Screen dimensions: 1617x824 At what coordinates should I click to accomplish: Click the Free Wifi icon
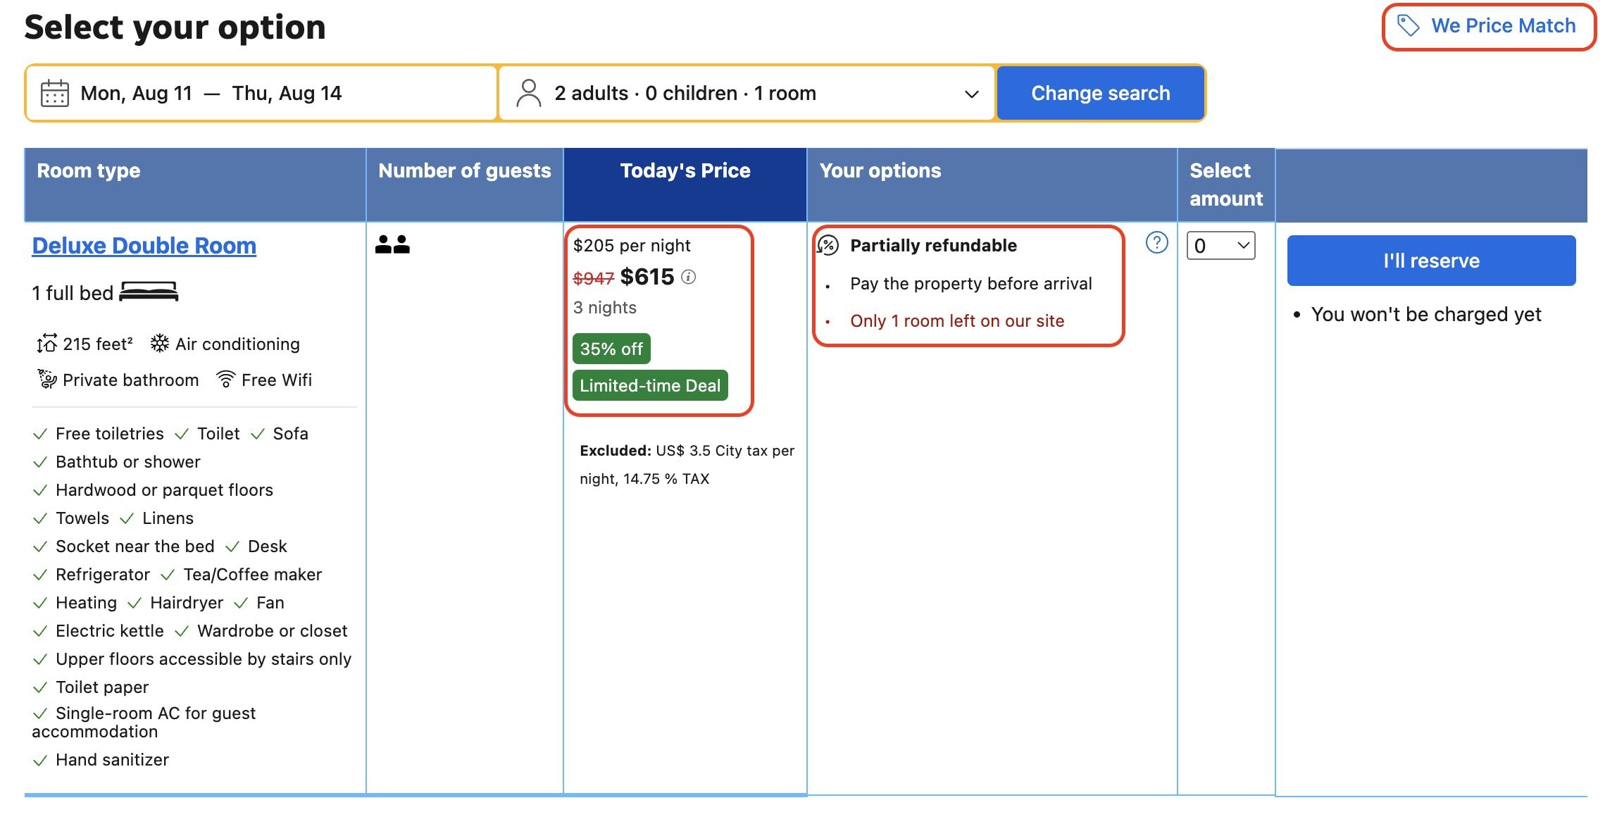(x=225, y=380)
